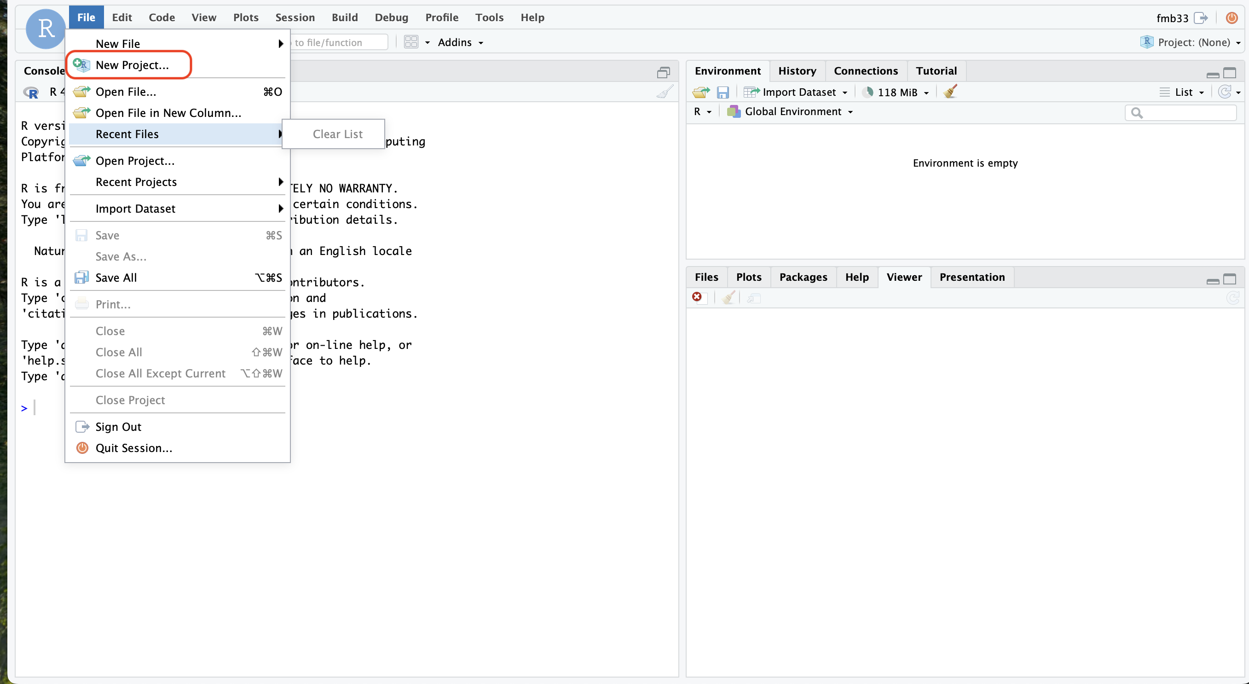The height and width of the screenshot is (684, 1249).
Task: Click the Sign Out button
Action: pos(119,426)
